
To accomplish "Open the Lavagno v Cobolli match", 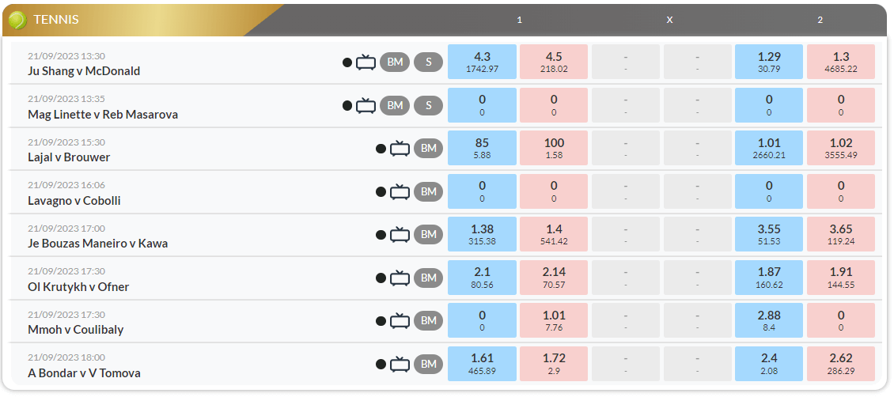I will pyautogui.click(x=74, y=201).
